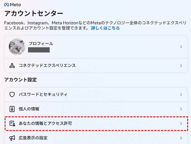This screenshot has height=144, width=191.
Task: Go to 個人の情報 settings
Action: point(29,109)
